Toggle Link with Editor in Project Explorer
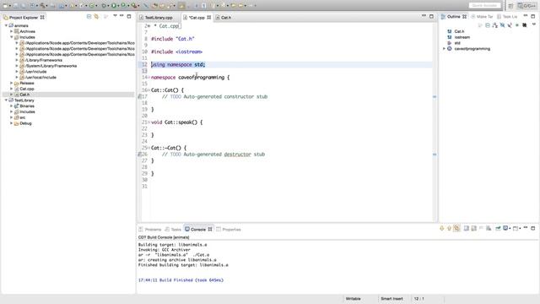 (96, 16)
